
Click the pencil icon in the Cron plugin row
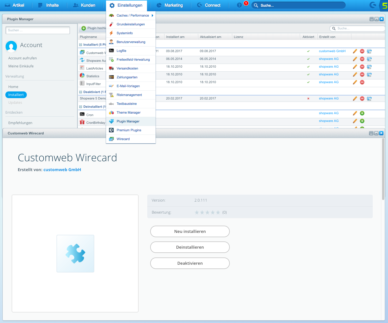click(355, 113)
